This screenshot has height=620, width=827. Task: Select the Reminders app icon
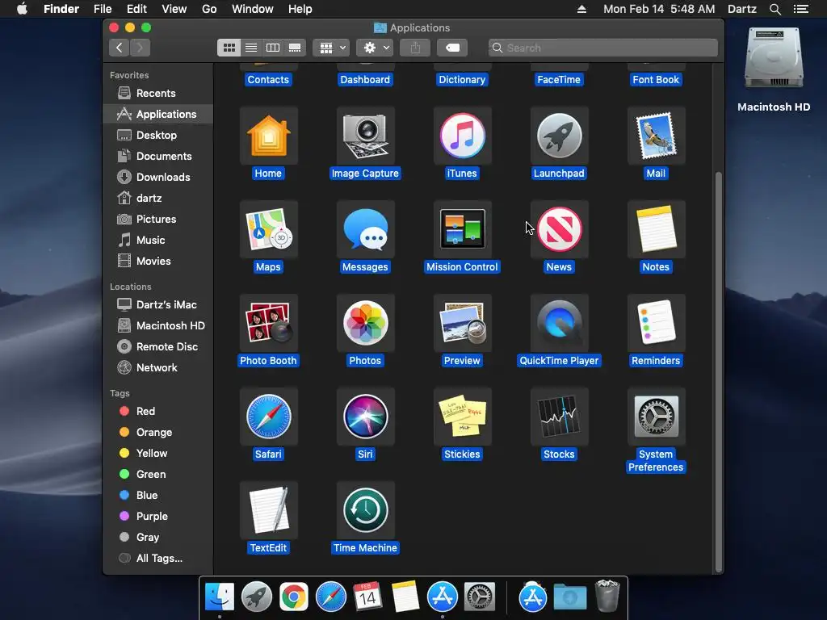[656, 323]
